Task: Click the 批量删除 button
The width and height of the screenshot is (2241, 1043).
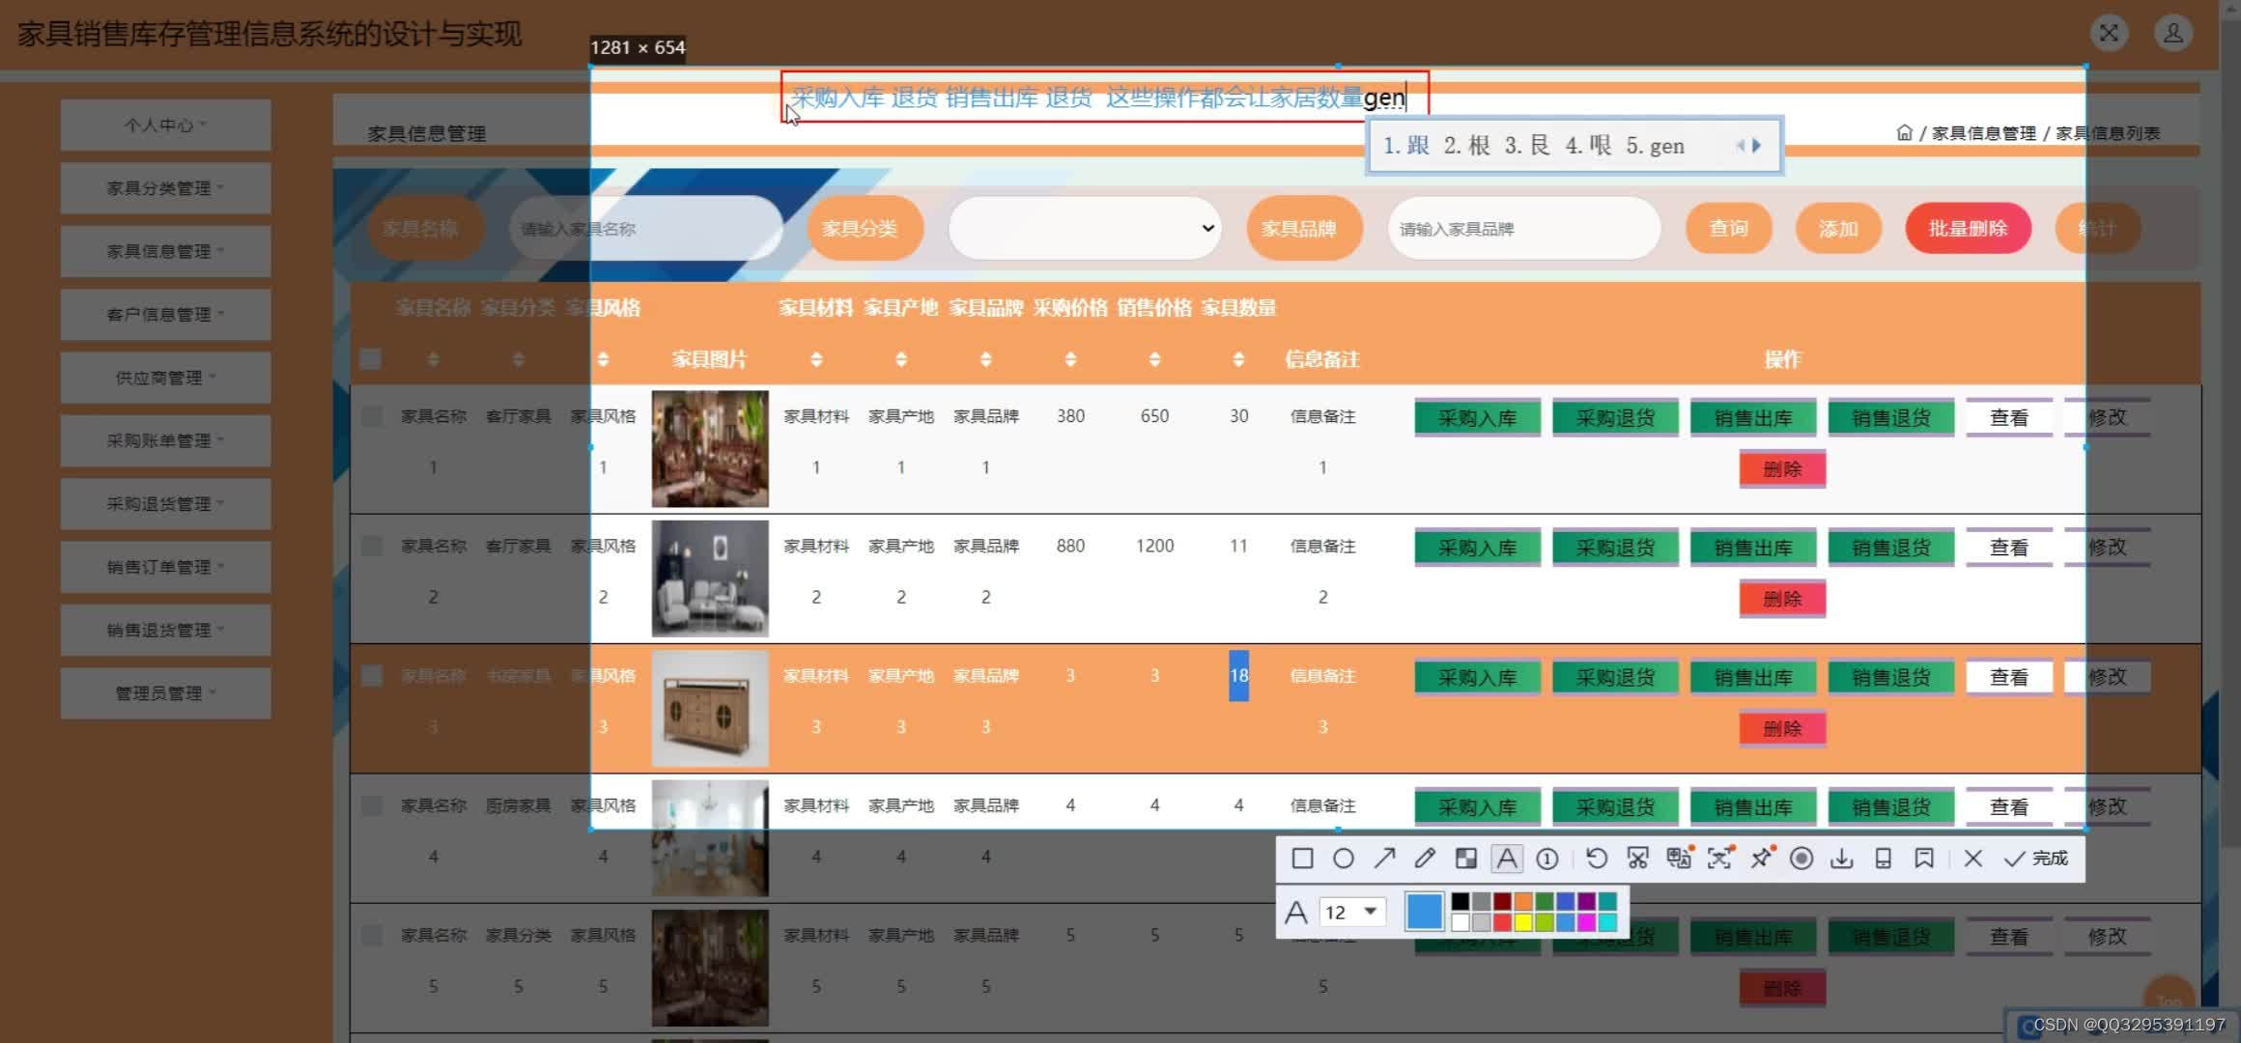Action: [1968, 228]
